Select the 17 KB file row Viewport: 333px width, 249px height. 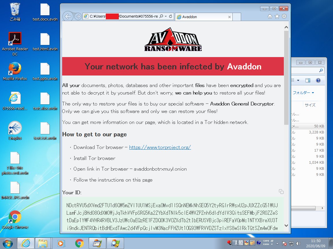308,150
